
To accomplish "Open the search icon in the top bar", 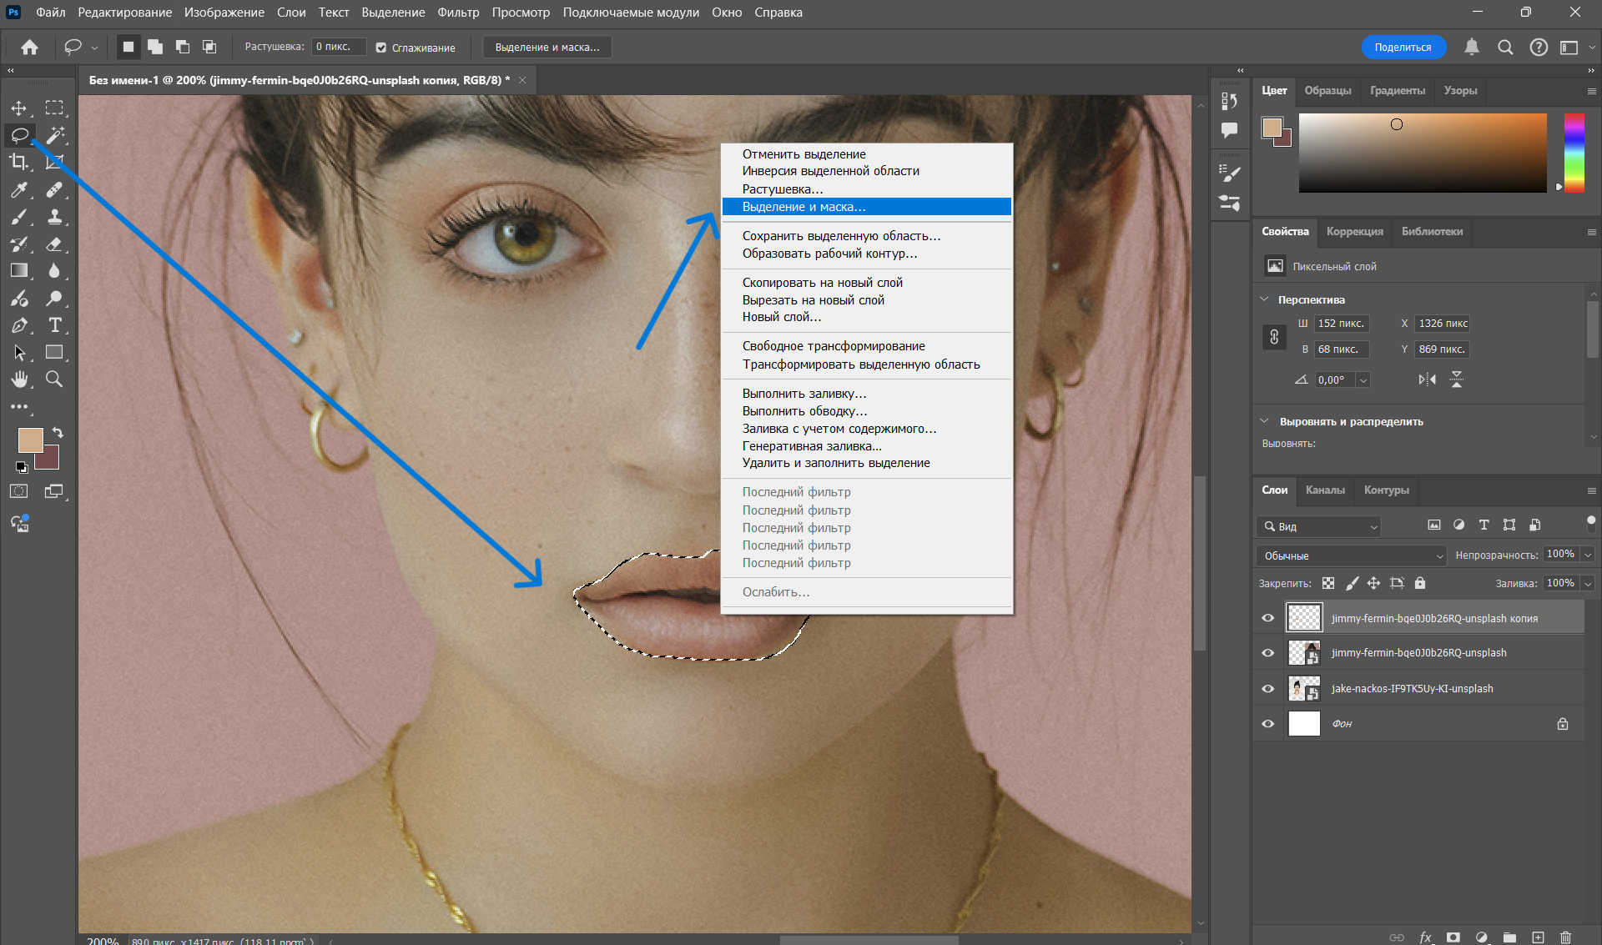I will click(1506, 47).
